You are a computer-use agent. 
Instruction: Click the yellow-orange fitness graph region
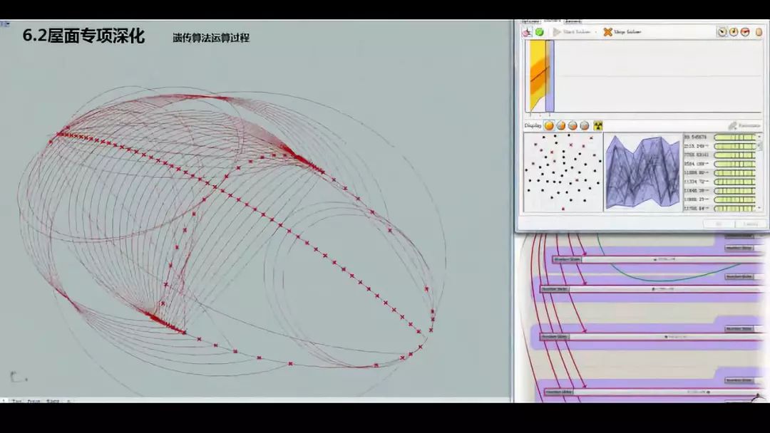tap(538, 76)
